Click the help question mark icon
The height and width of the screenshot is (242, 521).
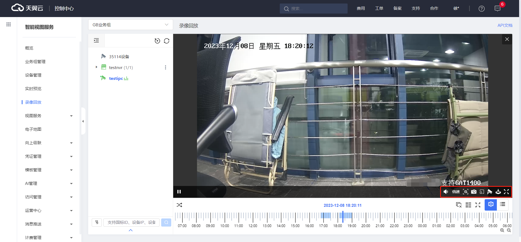(482, 9)
